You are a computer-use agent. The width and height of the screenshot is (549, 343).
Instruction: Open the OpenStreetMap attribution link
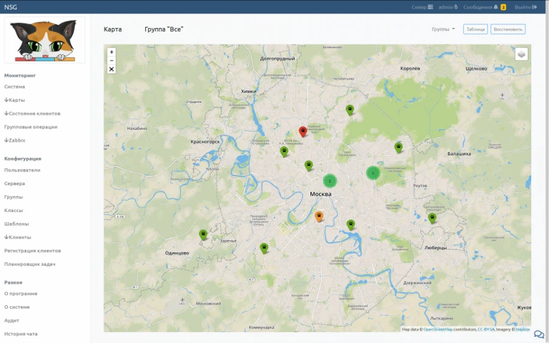[x=437, y=330]
